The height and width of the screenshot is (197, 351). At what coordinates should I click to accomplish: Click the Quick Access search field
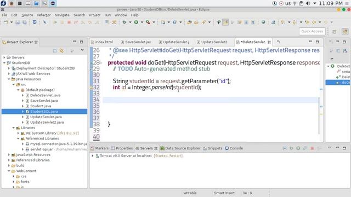(312, 31)
